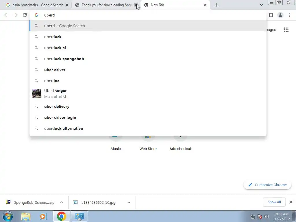Choose the 'uber driver login' suggestion
This screenshot has height=222, width=296.
(x=148, y=117)
